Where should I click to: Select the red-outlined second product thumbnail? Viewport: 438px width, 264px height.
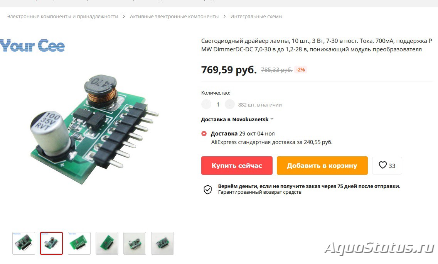point(51,243)
